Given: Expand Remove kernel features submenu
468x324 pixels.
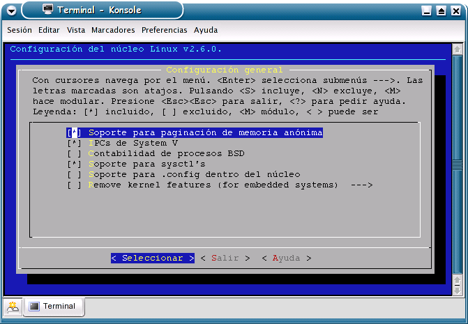Looking at the screenshot, I should 220,185.
